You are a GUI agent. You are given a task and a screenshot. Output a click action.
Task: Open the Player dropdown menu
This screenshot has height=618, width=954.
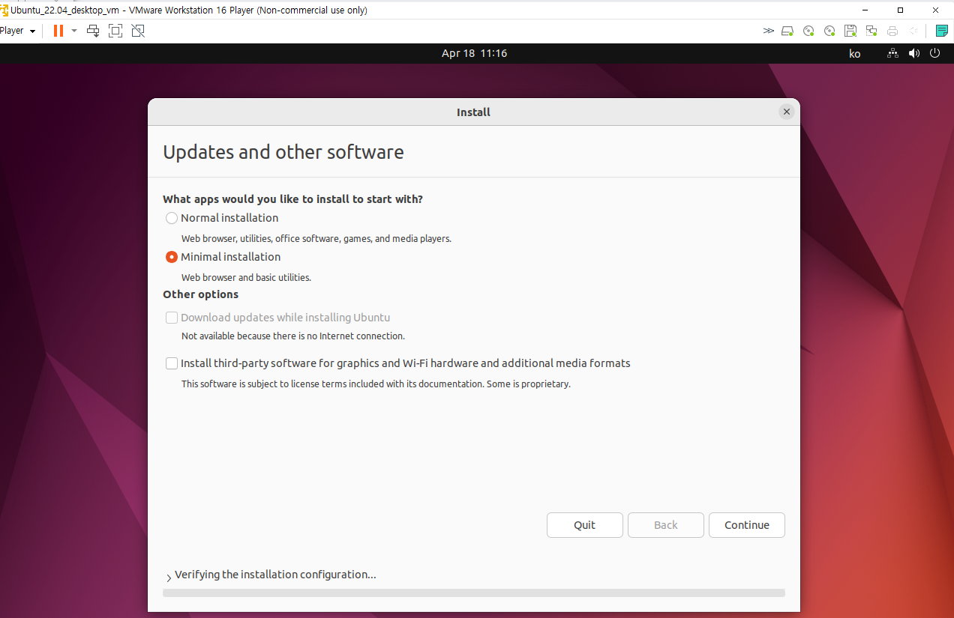18,31
